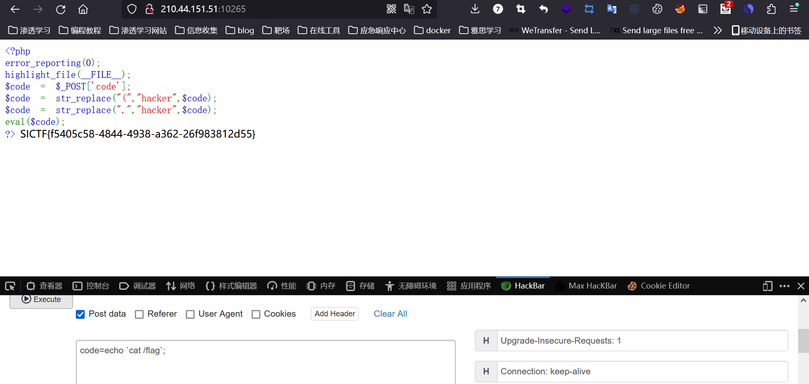Open the cookie extension in toolbar
This screenshot has height=384, width=809.
[x=657, y=9]
